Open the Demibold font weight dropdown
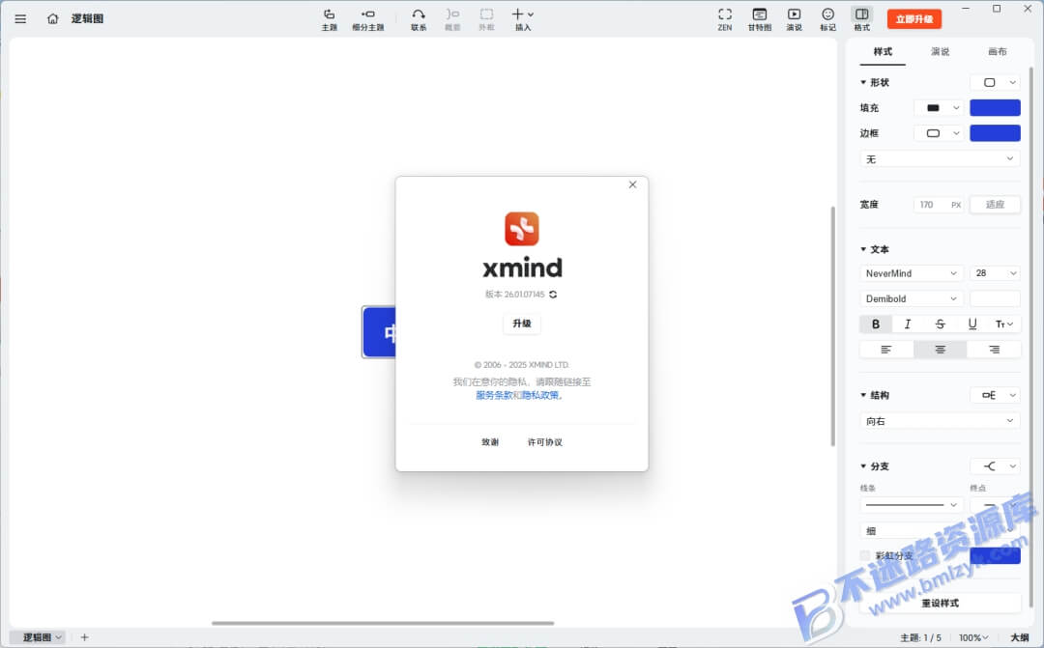This screenshot has width=1044, height=648. pos(911,298)
